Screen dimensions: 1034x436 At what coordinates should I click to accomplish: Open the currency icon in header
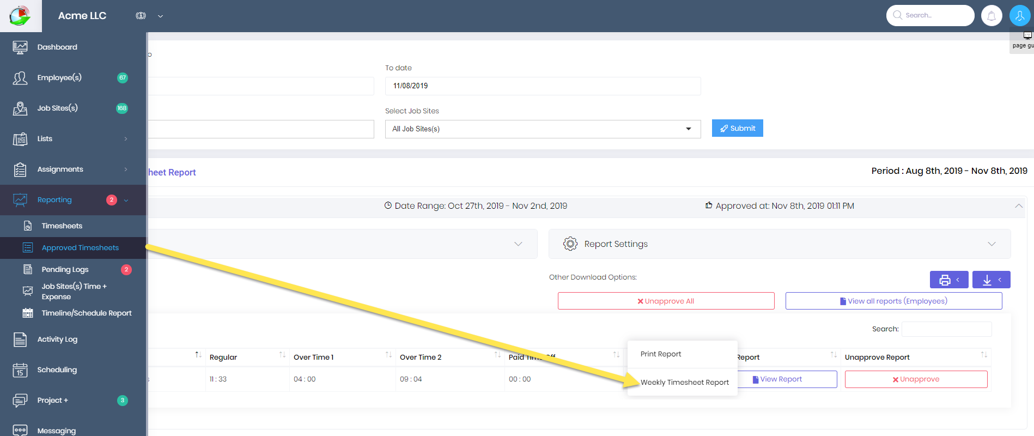[141, 16]
